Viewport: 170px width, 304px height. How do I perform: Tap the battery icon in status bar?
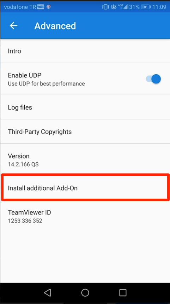[x=145, y=7]
